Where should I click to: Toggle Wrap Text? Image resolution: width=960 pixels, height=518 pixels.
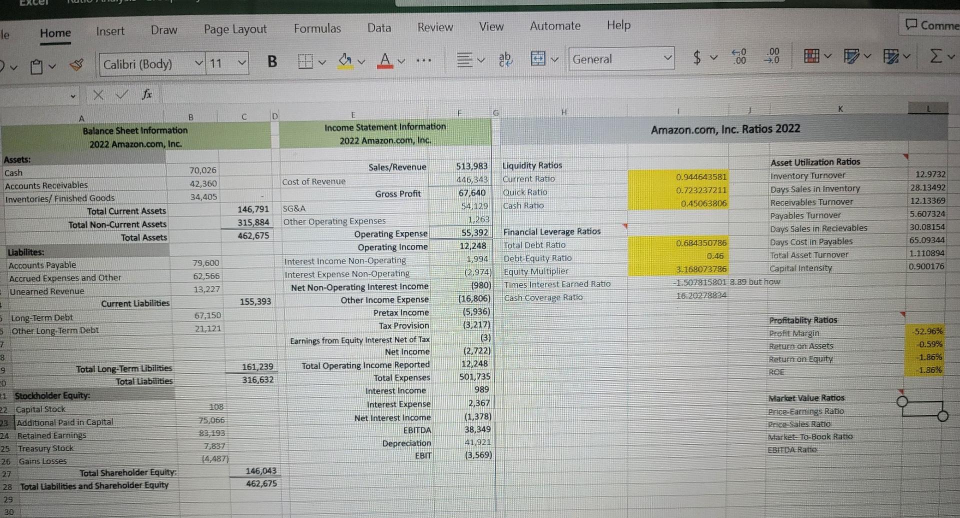pyautogui.click(x=505, y=59)
